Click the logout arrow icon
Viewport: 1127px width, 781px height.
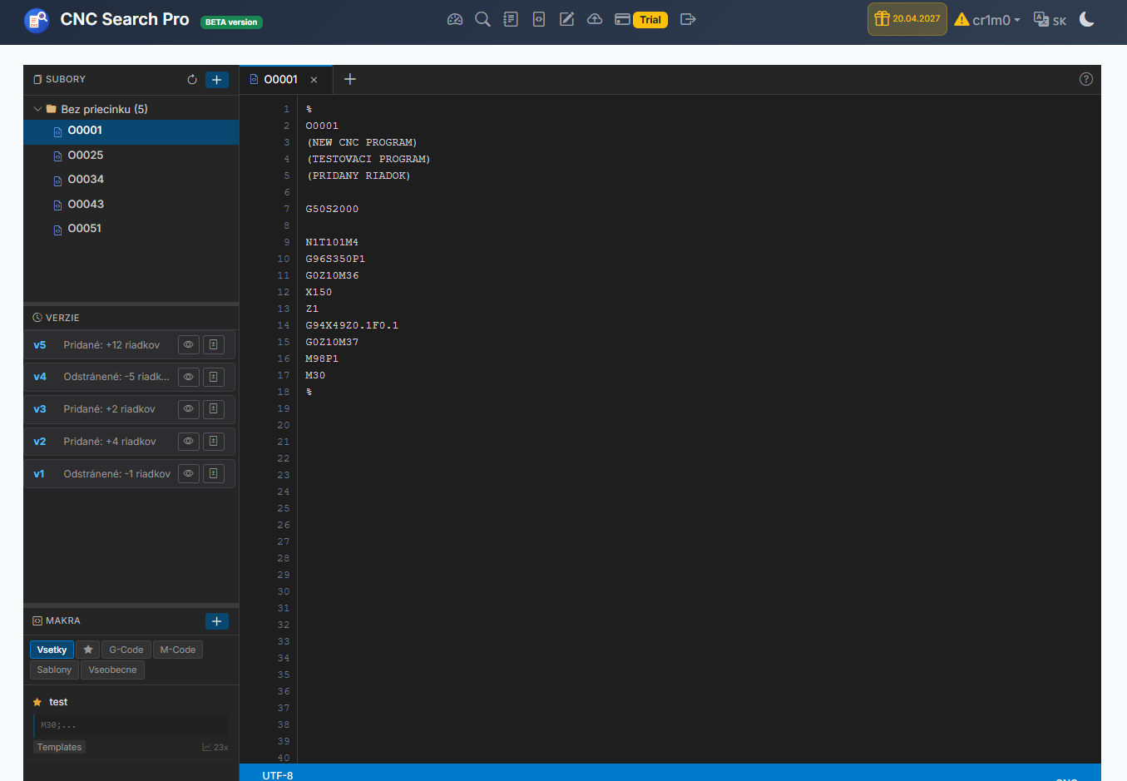(x=688, y=19)
